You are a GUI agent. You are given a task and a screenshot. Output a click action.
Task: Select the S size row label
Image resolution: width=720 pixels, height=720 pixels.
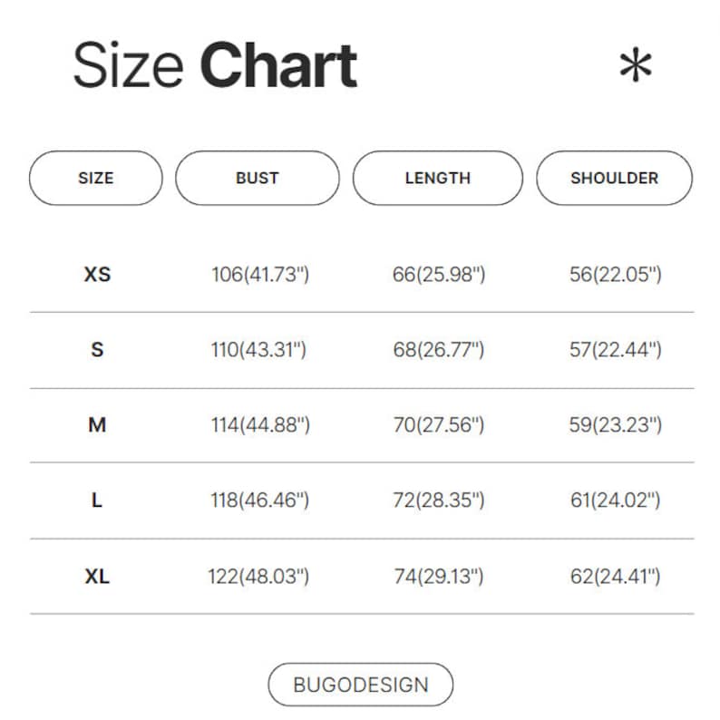(x=97, y=349)
